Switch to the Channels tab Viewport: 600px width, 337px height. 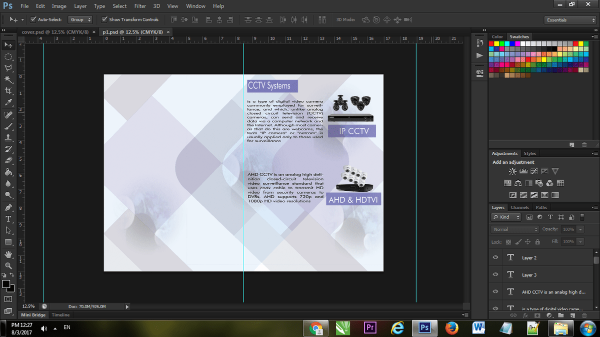(x=519, y=207)
